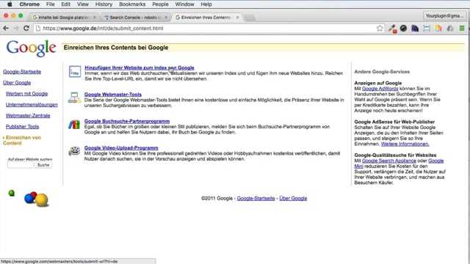Open Über Google in the sidebar
The width and height of the screenshot is (470, 264).
17,82
